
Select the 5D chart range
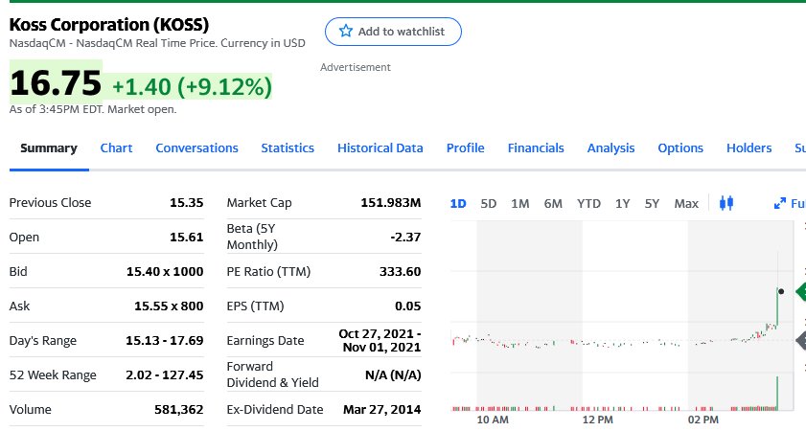(489, 204)
